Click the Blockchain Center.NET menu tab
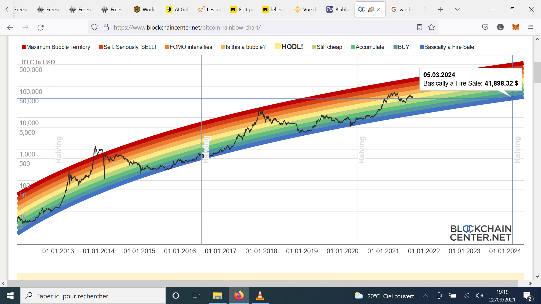 [368, 9]
